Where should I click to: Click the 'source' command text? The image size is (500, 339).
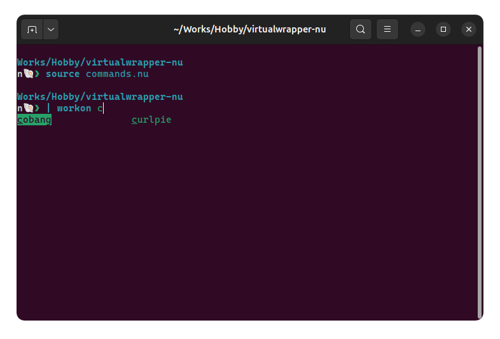tap(63, 74)
